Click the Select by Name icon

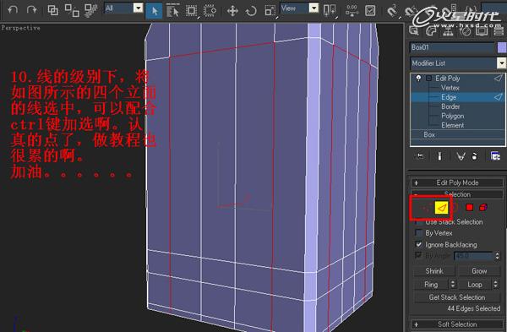click(172, 11)
